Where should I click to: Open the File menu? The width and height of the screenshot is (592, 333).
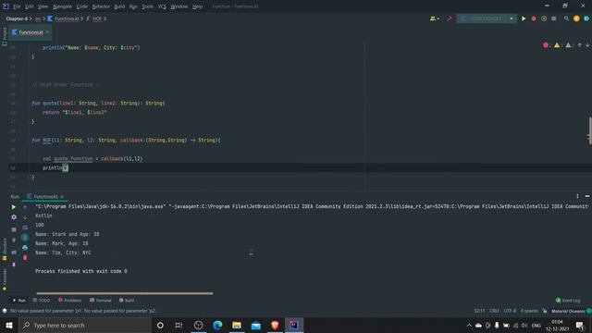(17, 6)
